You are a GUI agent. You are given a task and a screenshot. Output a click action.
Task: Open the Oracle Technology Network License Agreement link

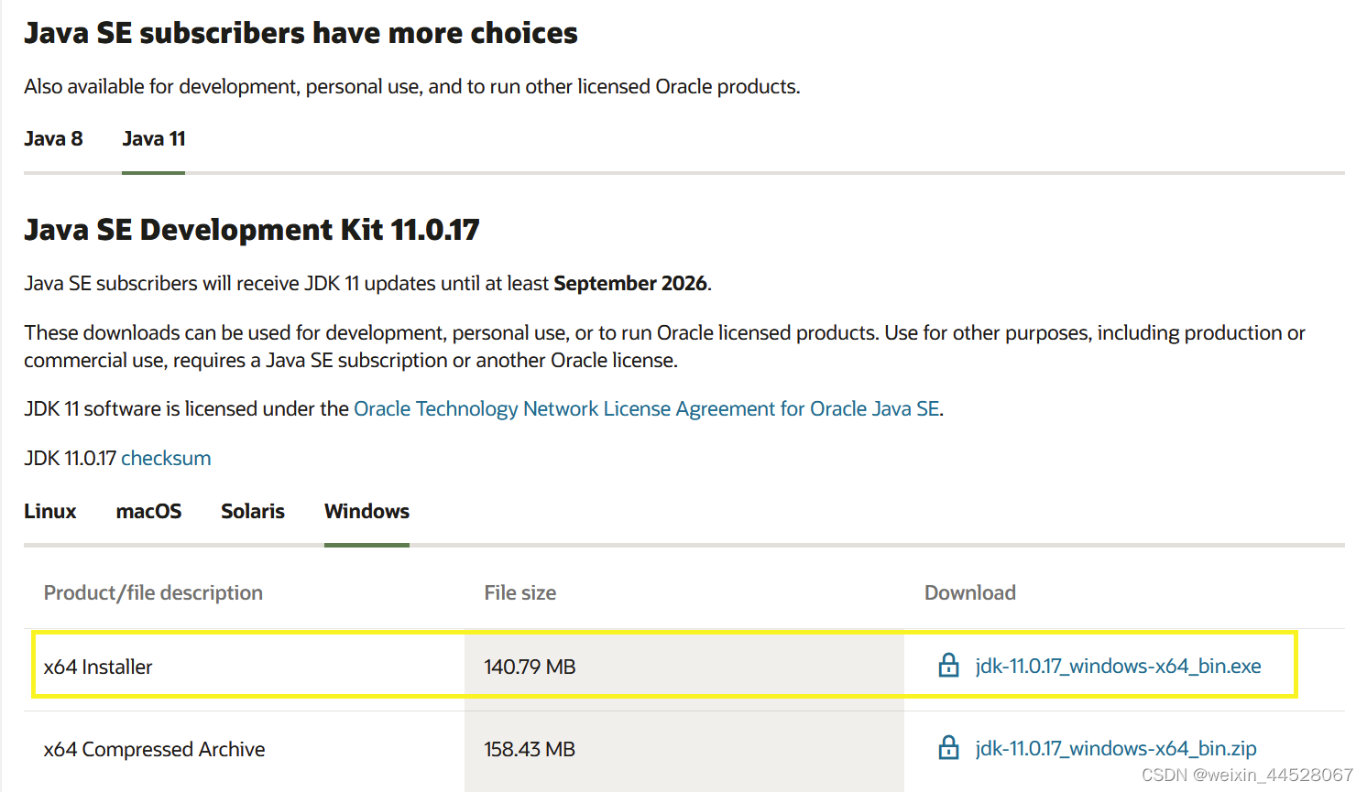pos(647,409)
